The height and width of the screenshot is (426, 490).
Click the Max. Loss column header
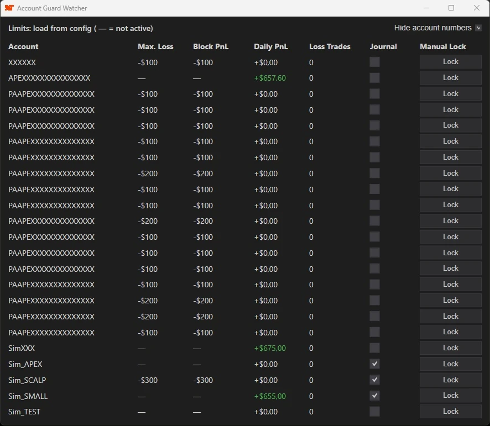point(155,46)
